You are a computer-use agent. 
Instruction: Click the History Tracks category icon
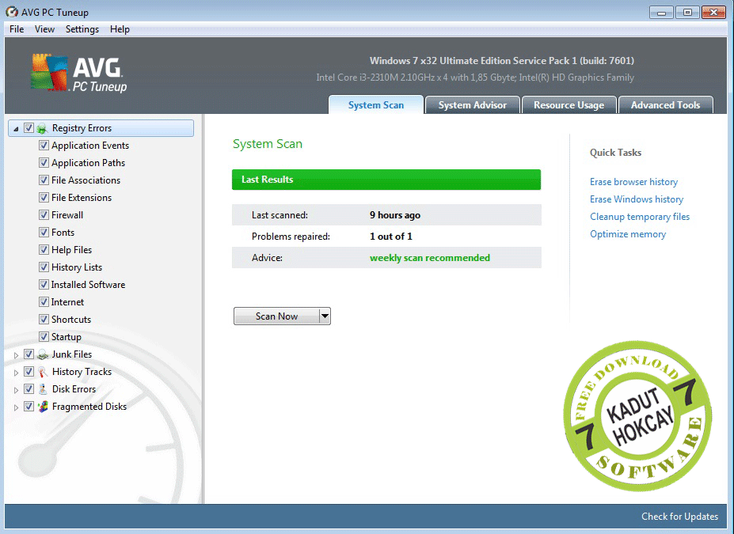43,372
